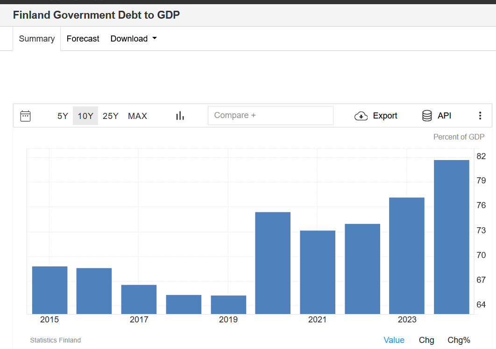Expand the Download dropdown menu
This screenshot has width=496, height=349.
click(x=134, y=39)
